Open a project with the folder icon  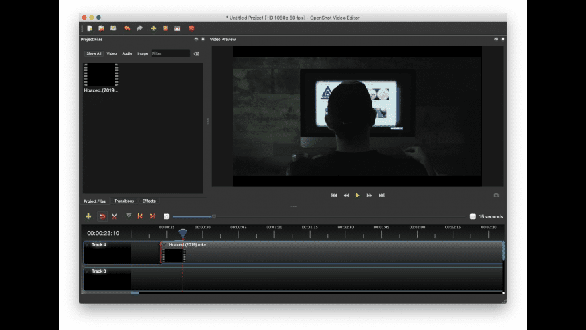coord(101,28)
